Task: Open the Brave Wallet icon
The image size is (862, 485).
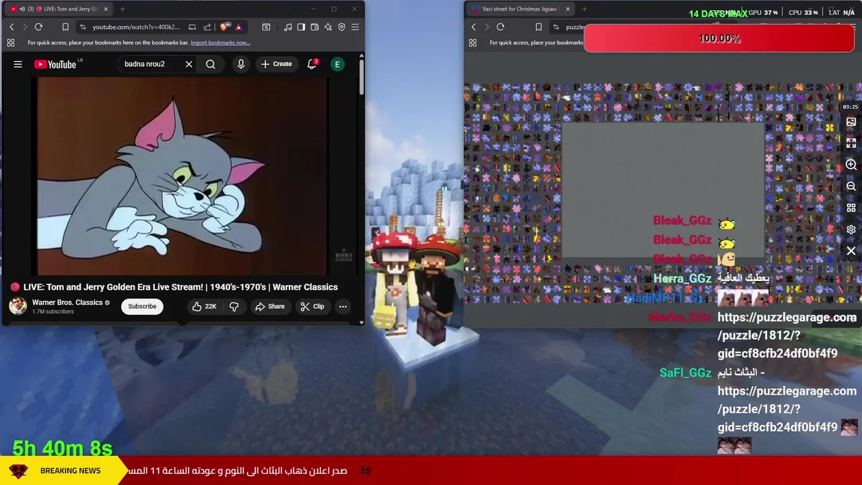Action: click(x=314, y=27)
